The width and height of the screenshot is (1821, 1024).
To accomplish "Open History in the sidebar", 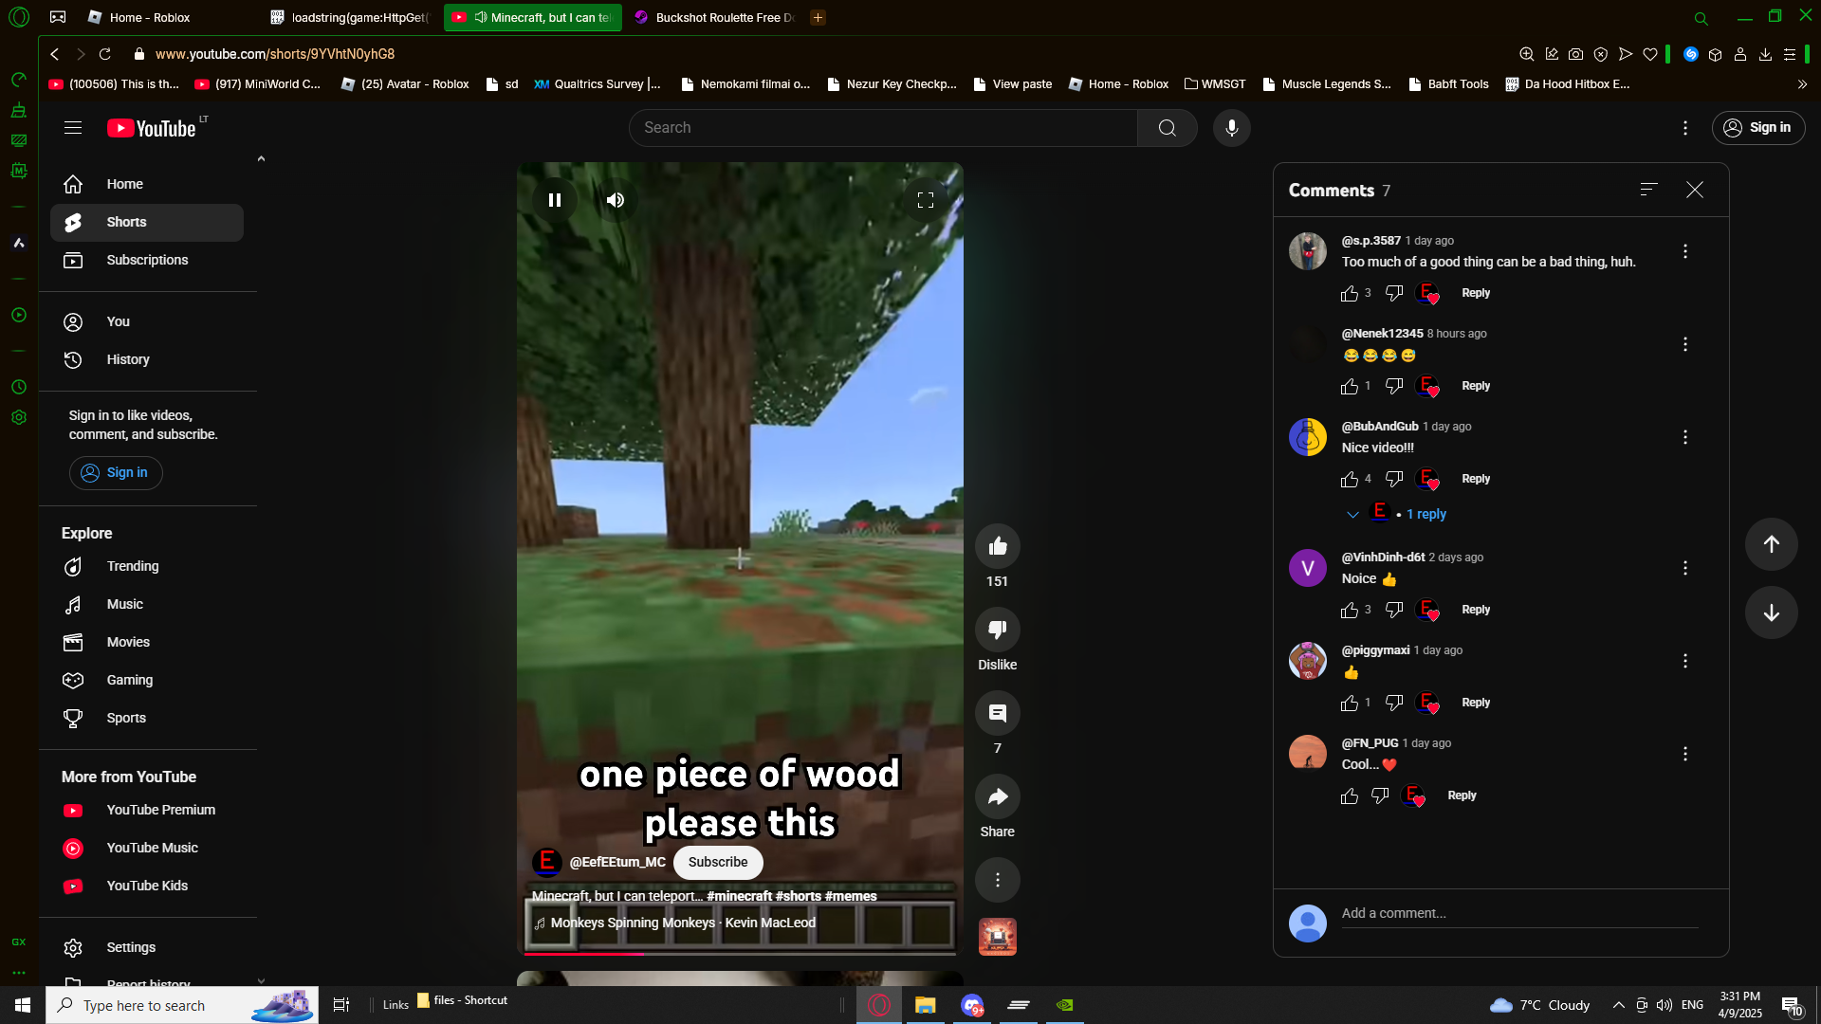I will coord(147,359).
